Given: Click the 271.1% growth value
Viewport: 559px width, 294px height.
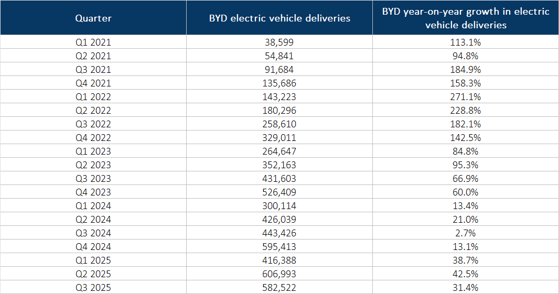Looking at the screenshot, I should tap(466, 96).
